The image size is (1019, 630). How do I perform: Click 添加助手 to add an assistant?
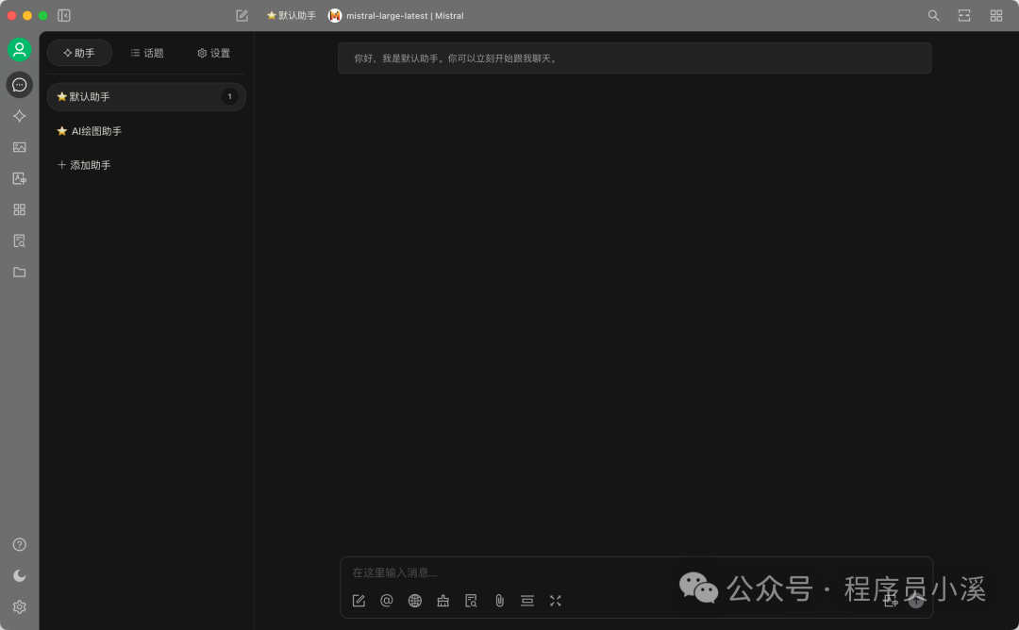(91, 164)
